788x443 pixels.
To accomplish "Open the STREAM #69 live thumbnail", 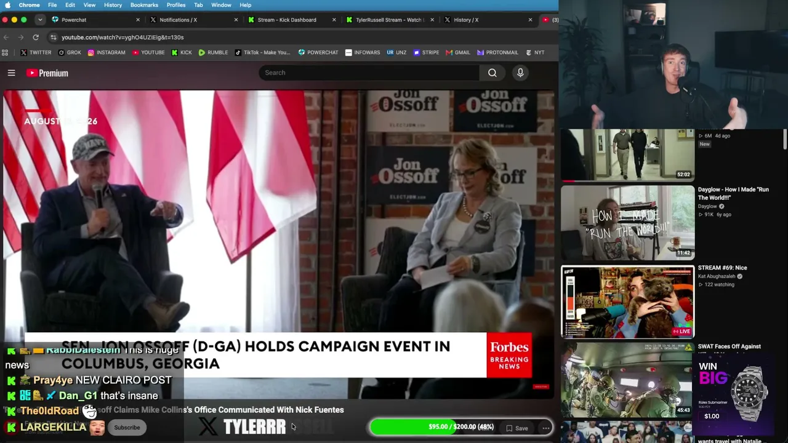I will pyautogui.click(x=628, y=301).
